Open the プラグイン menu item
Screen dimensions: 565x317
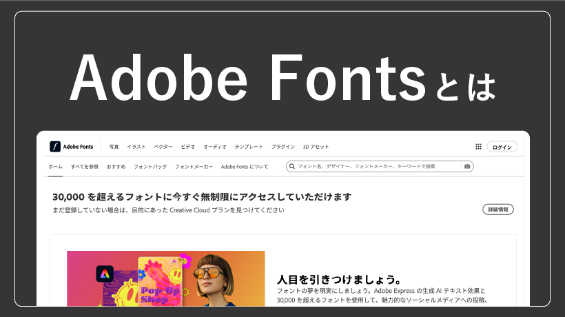(283, 147)
